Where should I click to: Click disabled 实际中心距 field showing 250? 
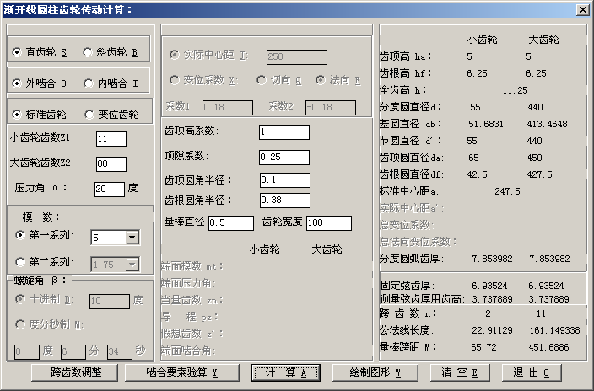pos(297,57)
